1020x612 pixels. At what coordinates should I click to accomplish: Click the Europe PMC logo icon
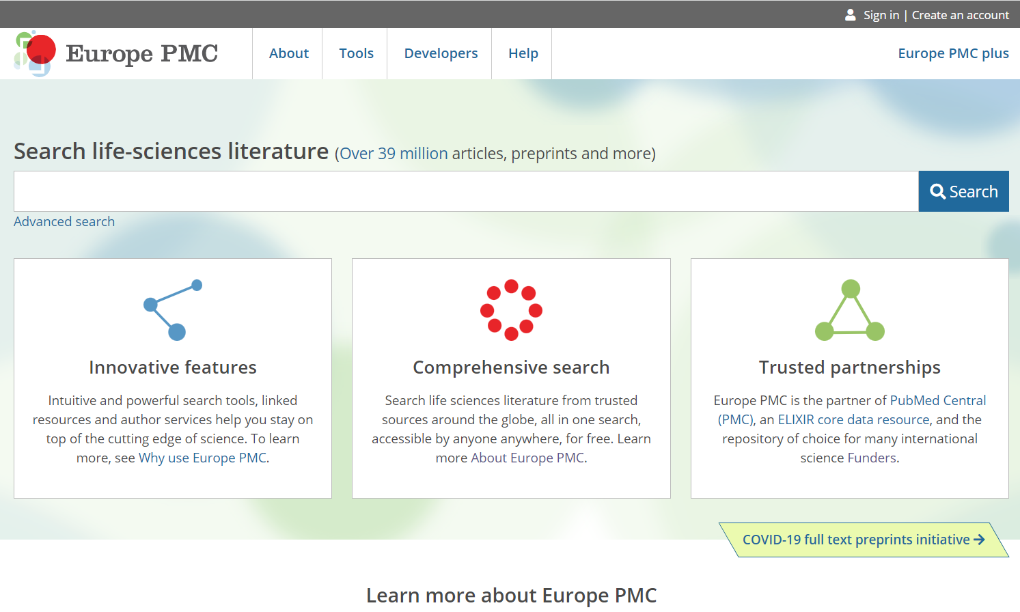coord(35,53)
